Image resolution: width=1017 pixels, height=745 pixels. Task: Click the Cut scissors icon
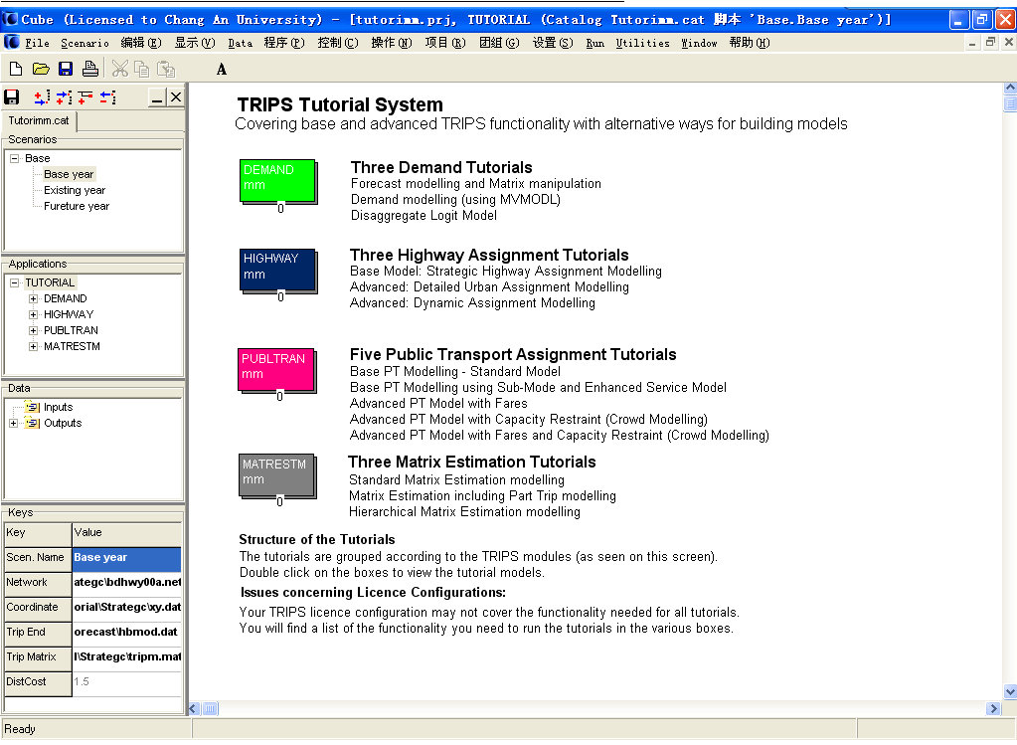pyautogui.click(x=119, y=69)
